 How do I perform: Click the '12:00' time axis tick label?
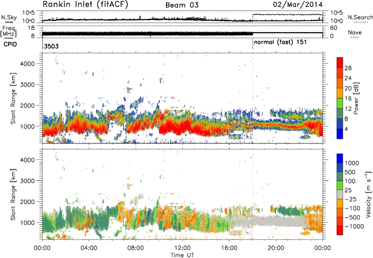click(182, 248)
